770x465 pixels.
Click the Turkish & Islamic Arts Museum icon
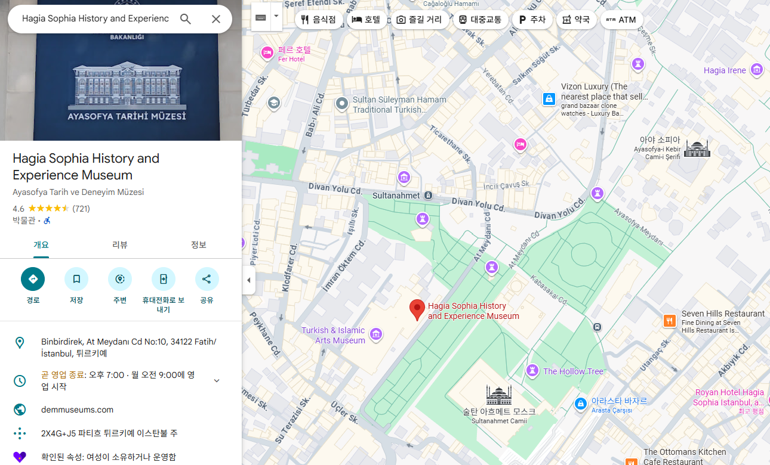click(x=376, y=334)
